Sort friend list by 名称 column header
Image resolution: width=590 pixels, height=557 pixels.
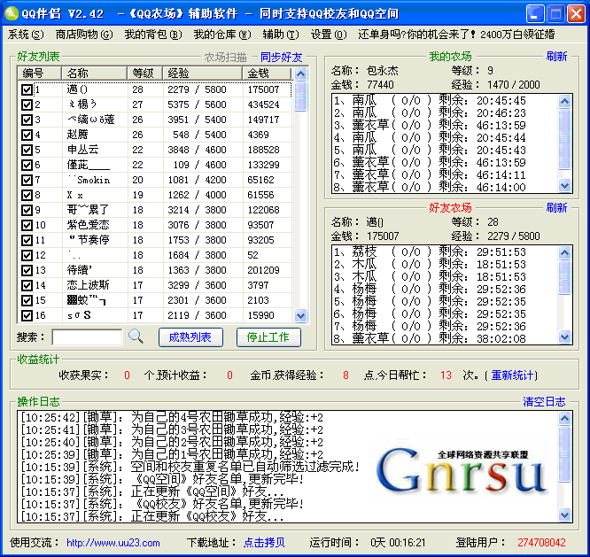point(94,73)
